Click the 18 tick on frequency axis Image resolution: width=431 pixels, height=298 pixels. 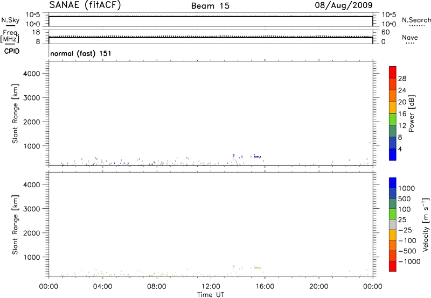(36, 32)
